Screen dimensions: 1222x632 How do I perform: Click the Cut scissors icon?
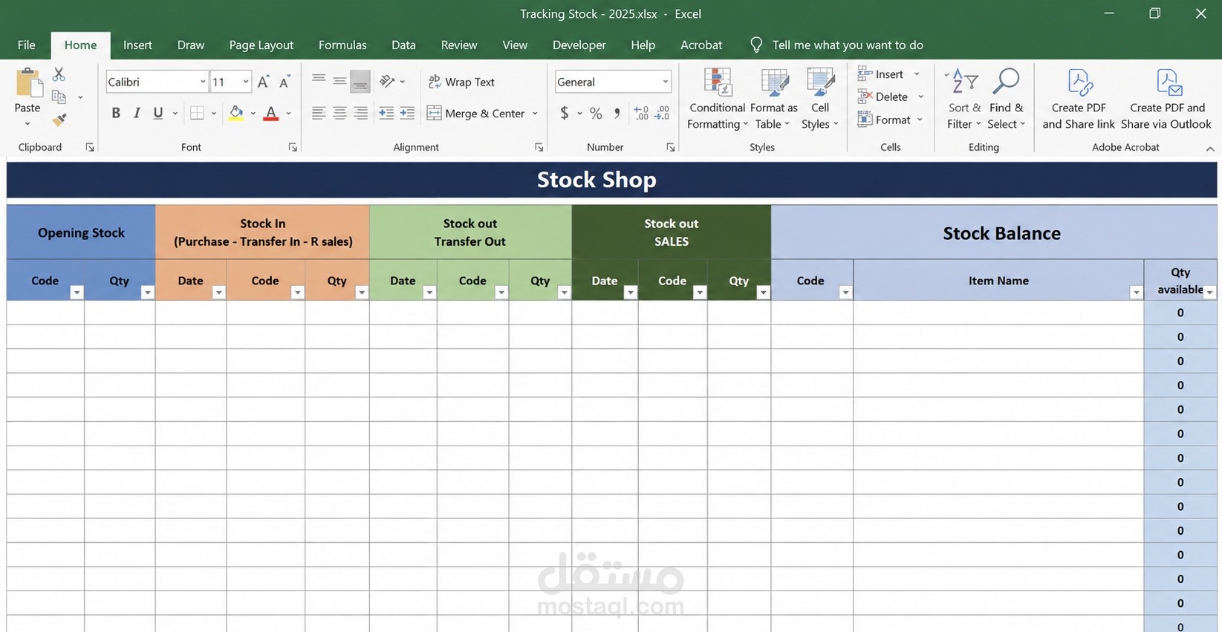coord(59,74)
